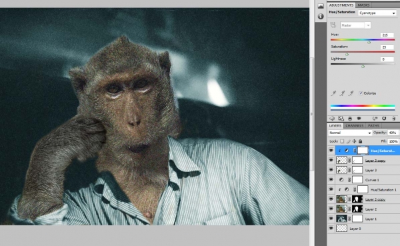The width and height of the screenshot is (400, 246).
Task: Hide Layer 2 using eye icon
Action: pos(331,209)
